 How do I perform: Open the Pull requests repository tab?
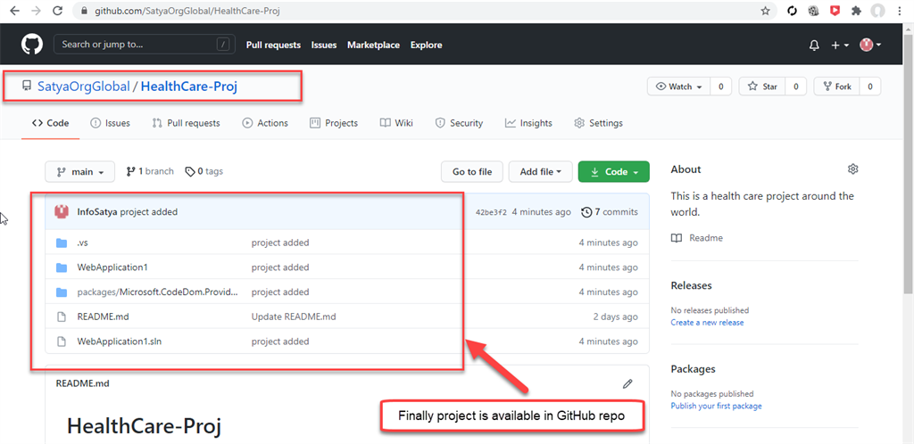tap(186, 123)
